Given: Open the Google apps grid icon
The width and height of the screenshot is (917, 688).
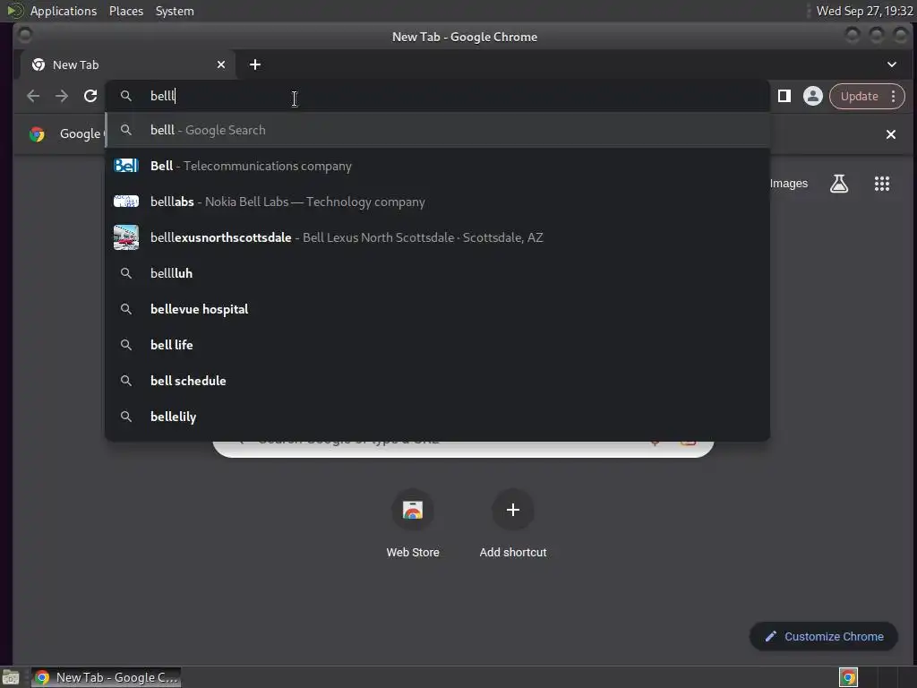Looking at the screenshot, I should (x=882, y=183).
